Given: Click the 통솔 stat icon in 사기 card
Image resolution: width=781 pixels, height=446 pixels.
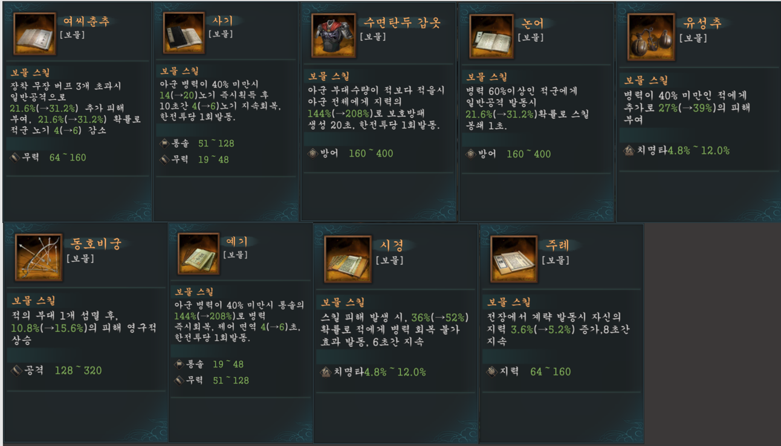Looking at the screenshot, I should point(164,143).
